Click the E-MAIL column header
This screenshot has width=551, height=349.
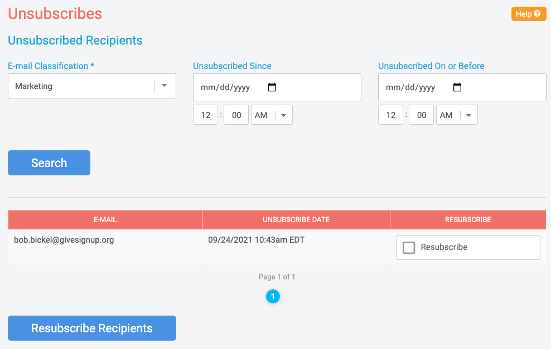(105, 219)
